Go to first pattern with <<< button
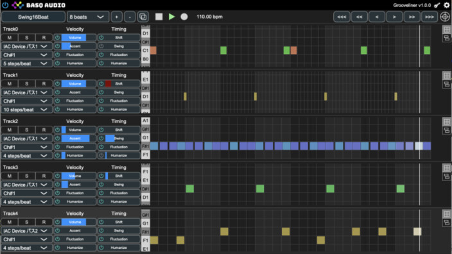452x254 pixels. 342,17
